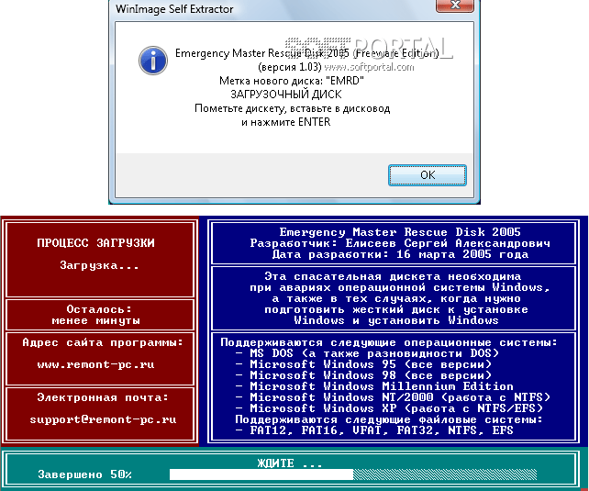Click the 'Microsoft Windows 98' entry

(x=363, y=375)
